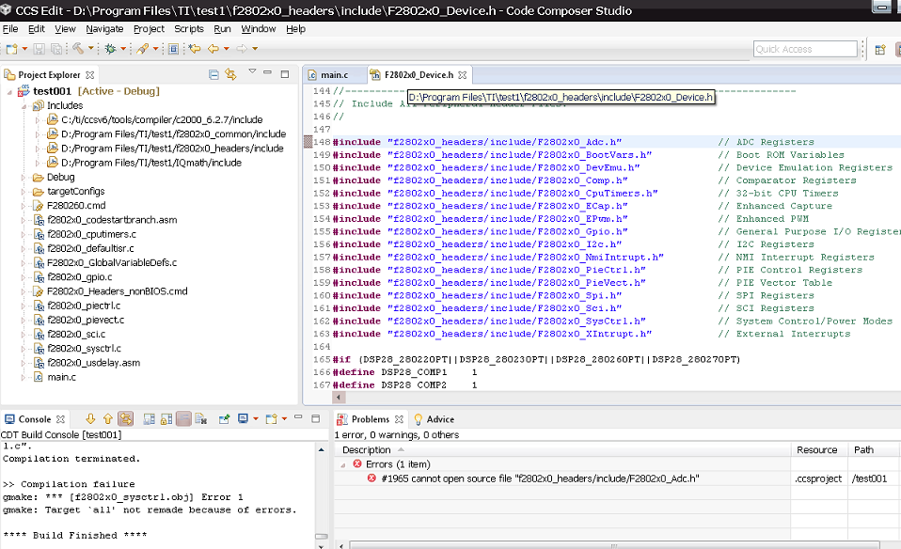Collapse All in Project Explorer
Viewport: 901px width, 549px height.
click(x=214, y=74)
